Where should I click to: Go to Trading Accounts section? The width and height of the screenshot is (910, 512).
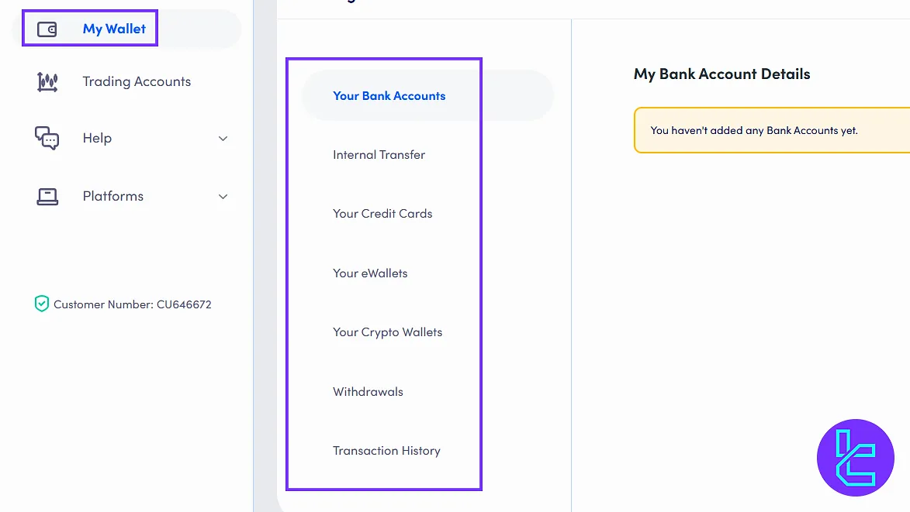click(137, 82)
